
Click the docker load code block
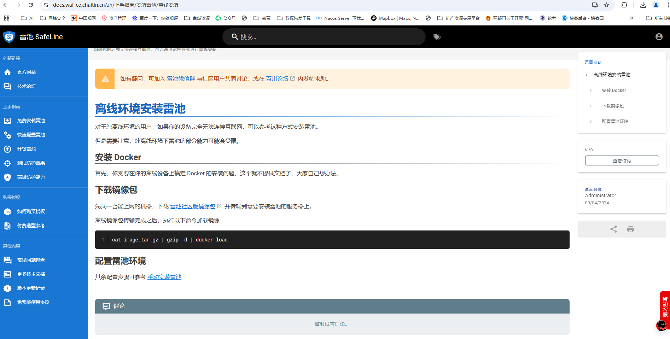[x=332, y=240]
